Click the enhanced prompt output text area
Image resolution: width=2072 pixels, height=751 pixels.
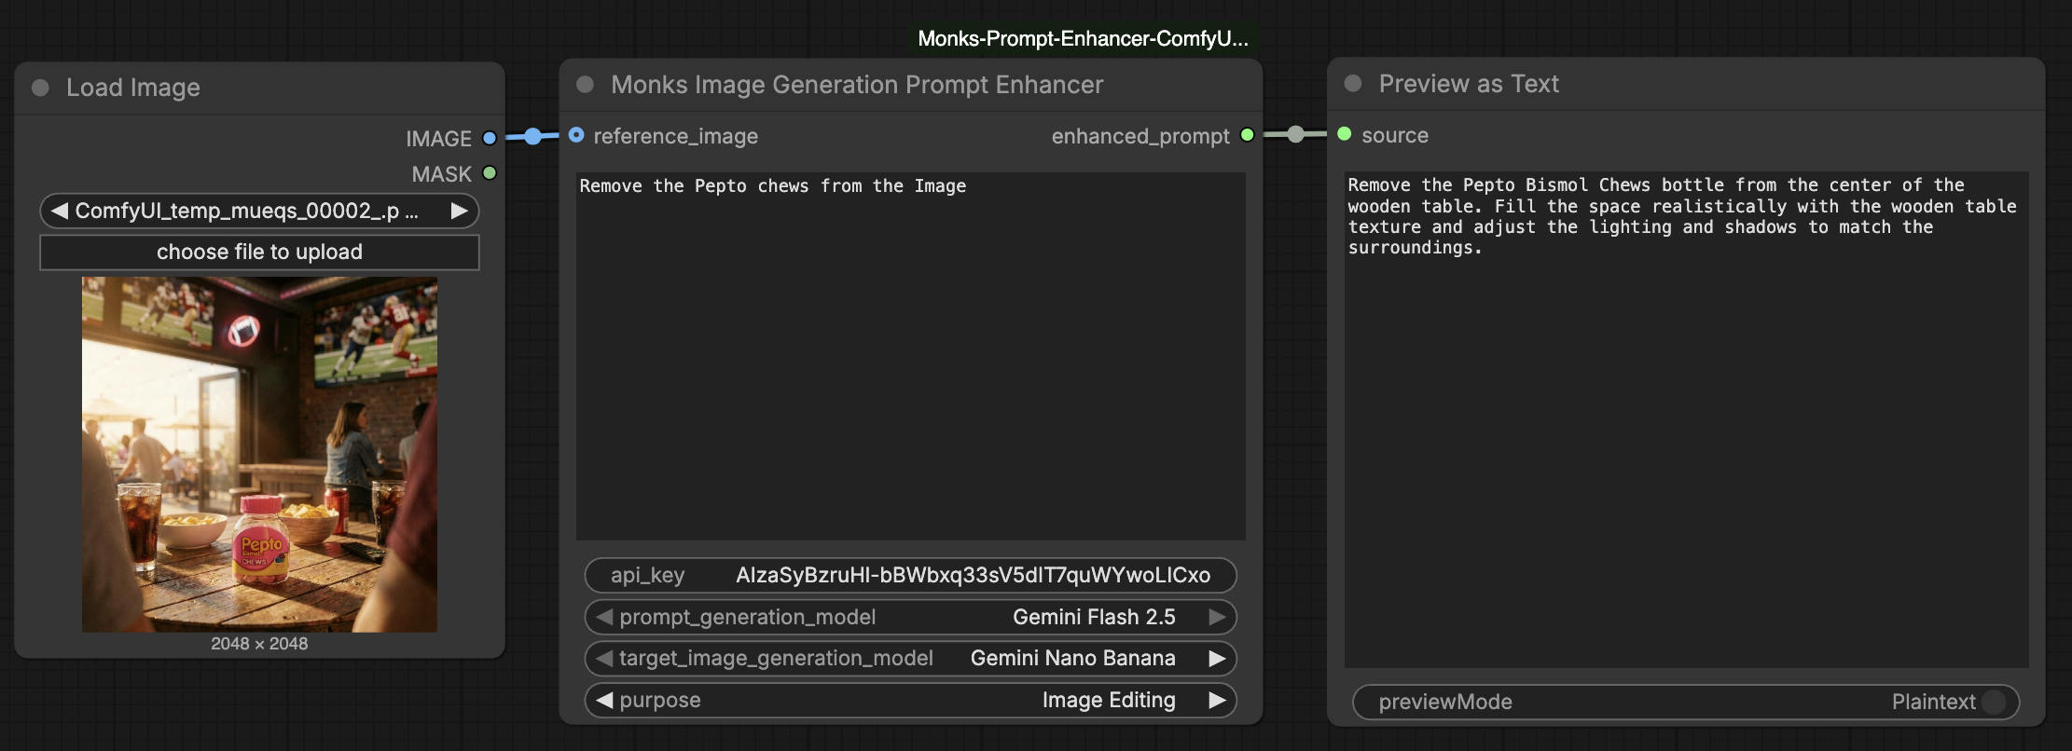pyautogui.click(x=1686, y=419)
